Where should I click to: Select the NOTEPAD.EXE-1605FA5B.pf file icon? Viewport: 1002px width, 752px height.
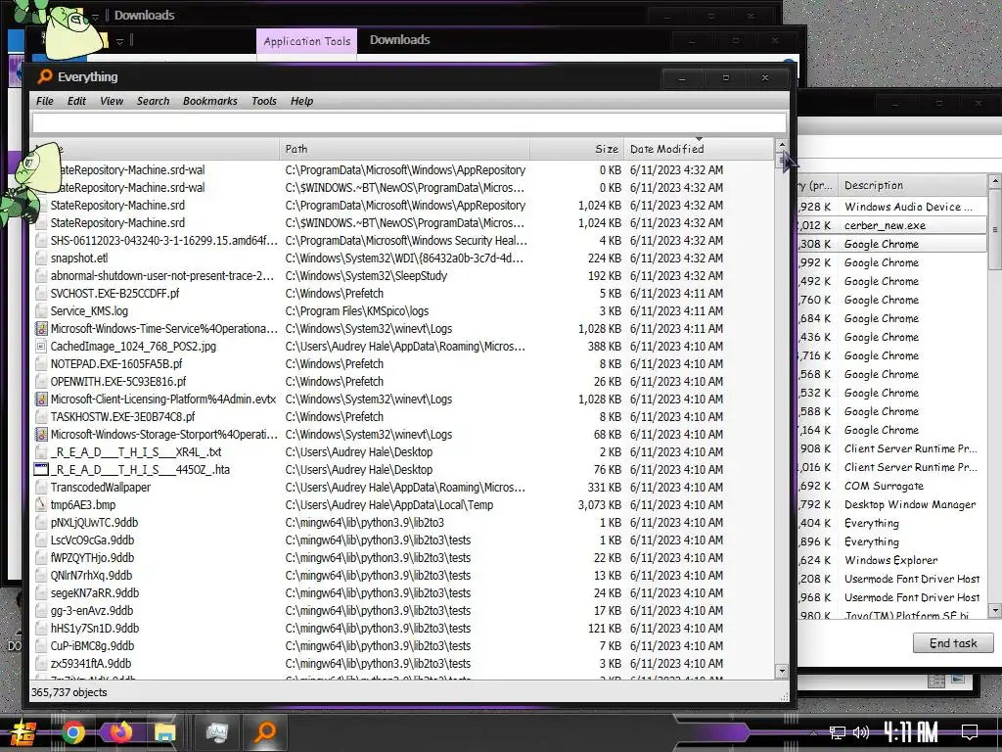[x=41, y=364]
